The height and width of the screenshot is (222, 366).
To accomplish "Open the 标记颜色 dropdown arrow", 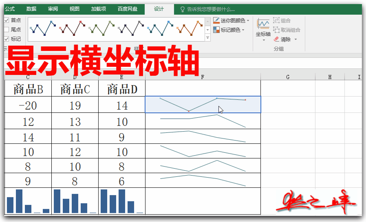I will (243, 30).
